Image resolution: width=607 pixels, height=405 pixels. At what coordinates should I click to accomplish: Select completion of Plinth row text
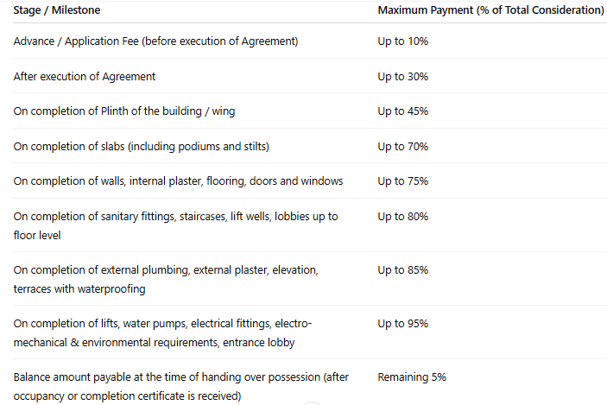[x=124, y=111]
